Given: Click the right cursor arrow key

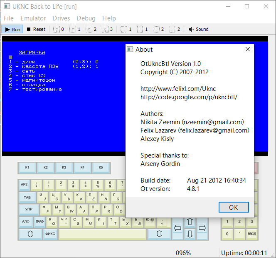Looking at the screenshot, I should (x=202, y=228).
